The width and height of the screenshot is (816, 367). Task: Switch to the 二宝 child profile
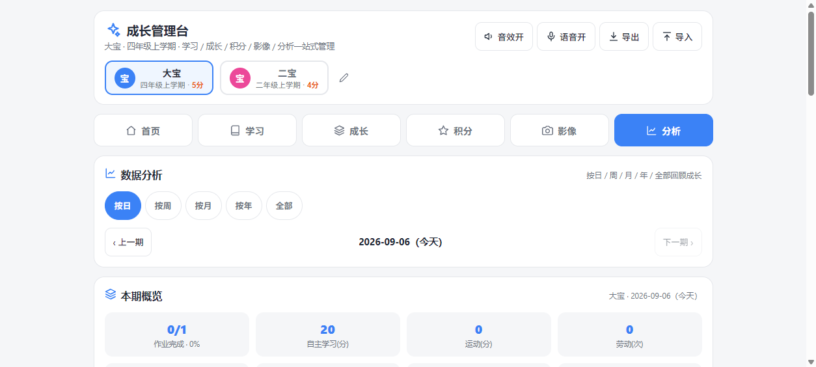(x=274, y=77)
